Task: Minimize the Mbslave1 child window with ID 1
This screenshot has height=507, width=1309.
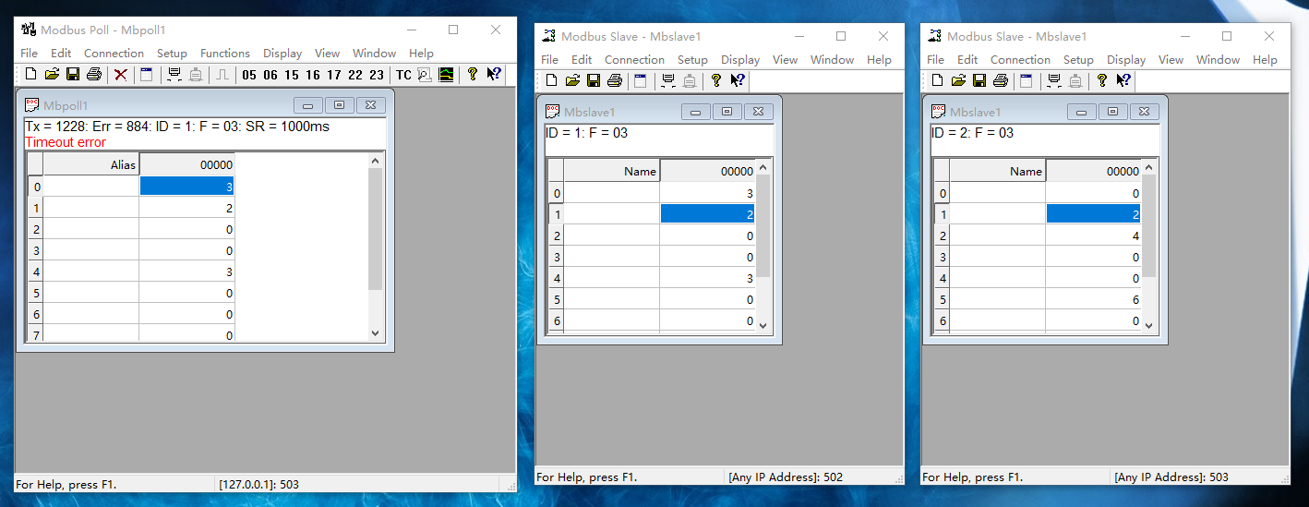Action: click(x=696, y=112)
